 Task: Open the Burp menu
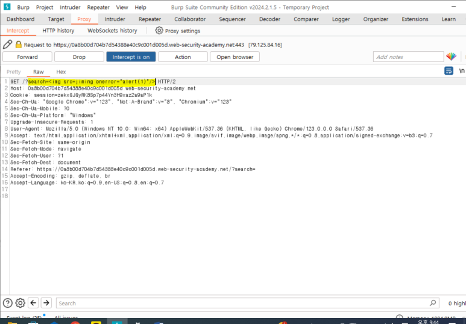(23, 7)
